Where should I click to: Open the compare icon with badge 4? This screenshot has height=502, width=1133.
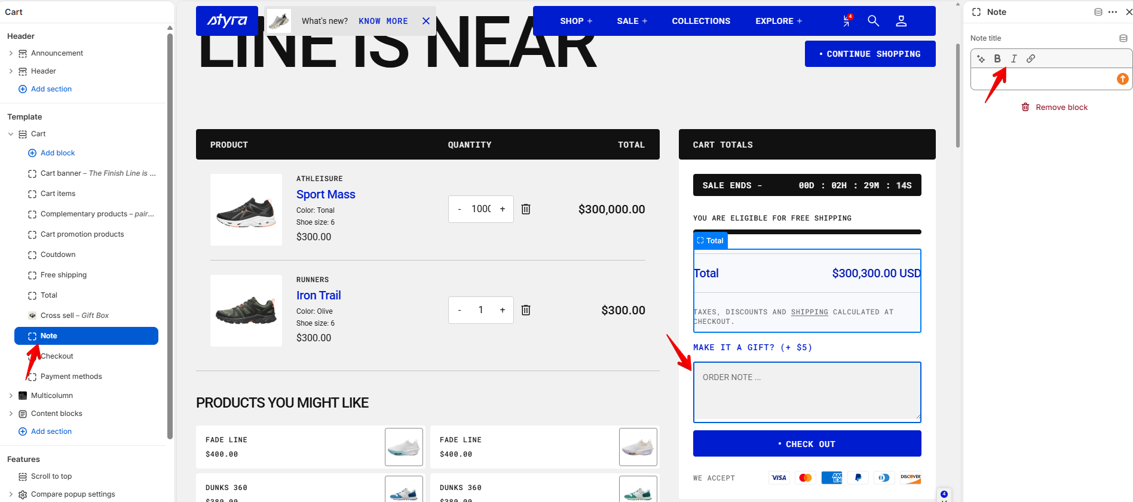point(847,21)
